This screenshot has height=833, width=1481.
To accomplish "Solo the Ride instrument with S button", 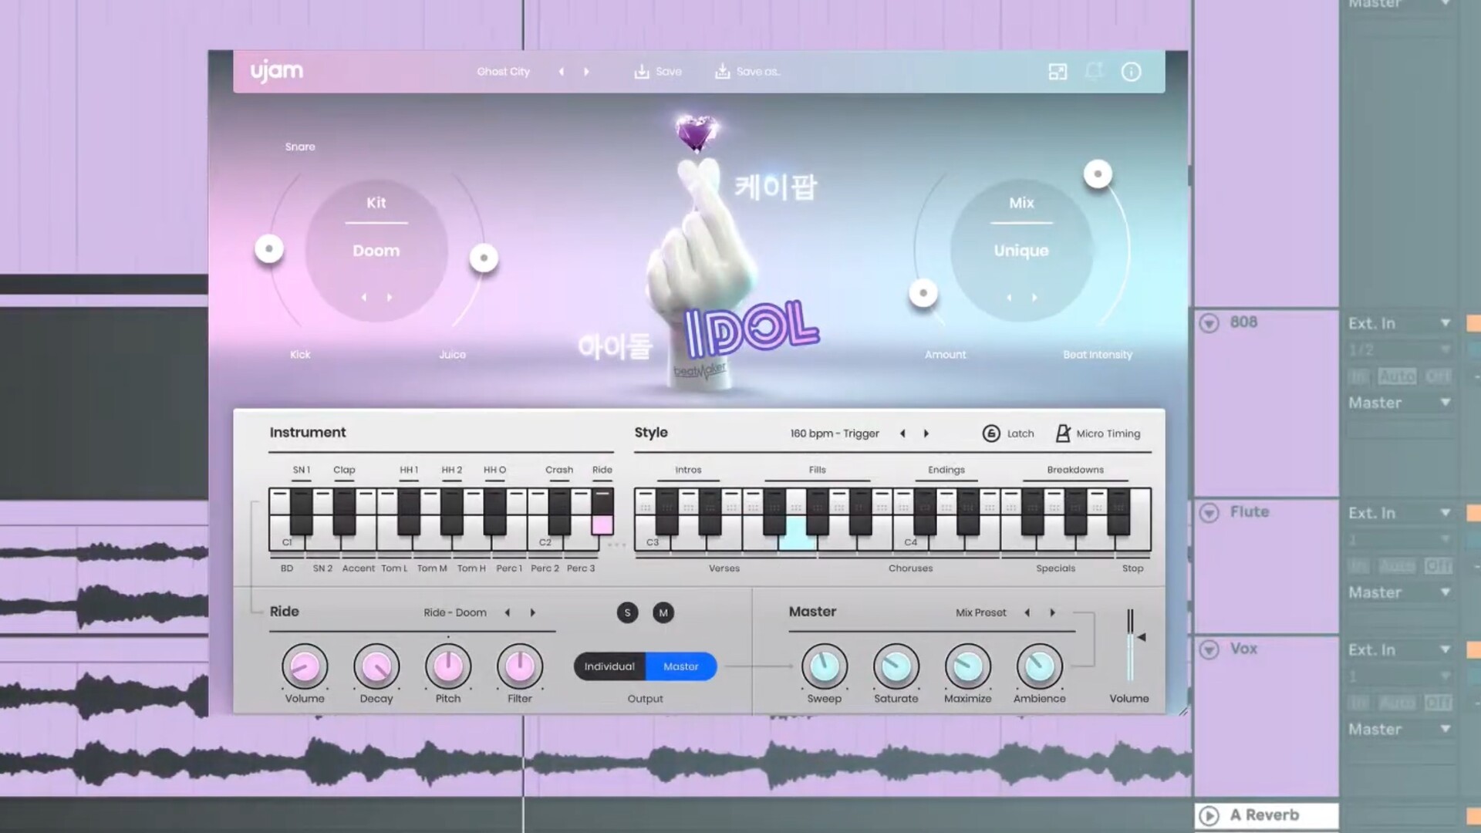I will coord(628,612).
